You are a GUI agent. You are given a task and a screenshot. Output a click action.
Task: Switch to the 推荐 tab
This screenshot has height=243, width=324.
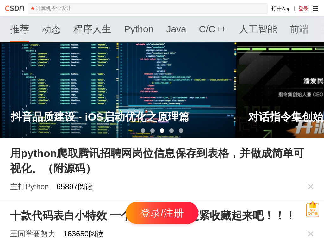coord(20,29)
